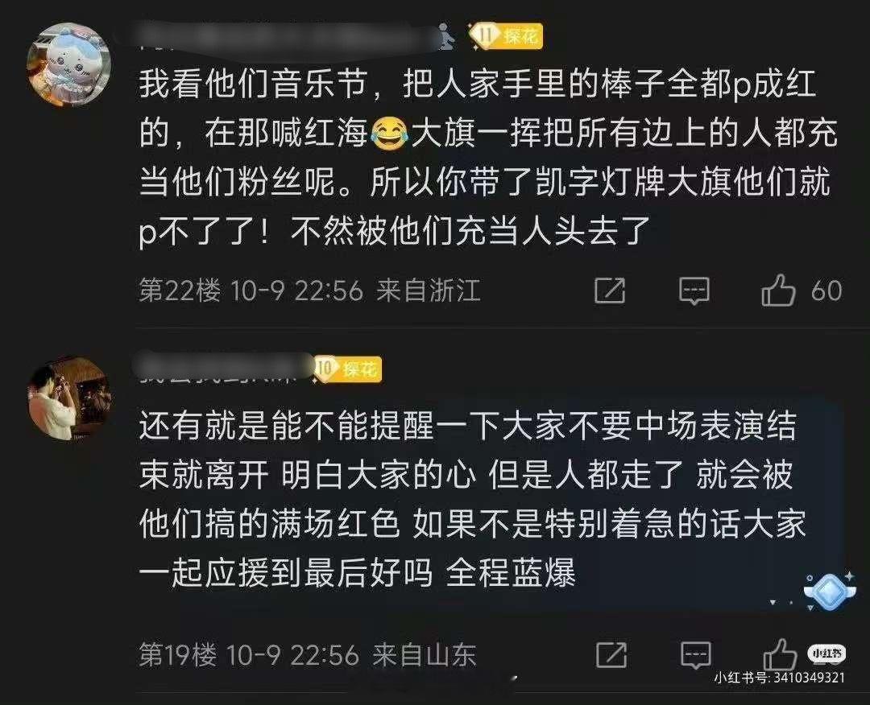The image size is (870, 705).
Task: Tap share icon on floor 22 comment
Action: coord(610,291)
